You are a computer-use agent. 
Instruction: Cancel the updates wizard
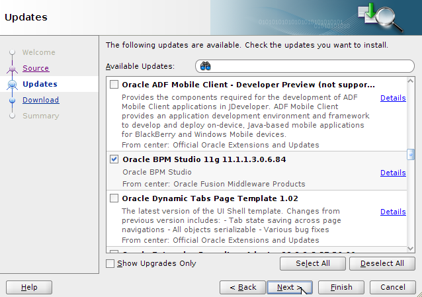tap(393, 287)
